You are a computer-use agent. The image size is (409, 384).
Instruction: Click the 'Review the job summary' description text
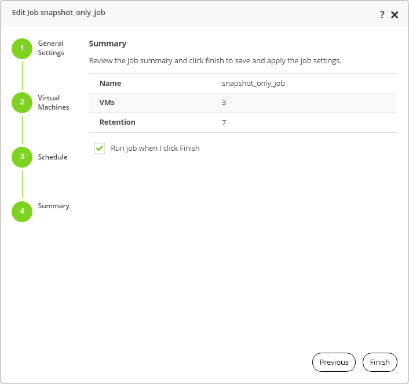point(215,60)
